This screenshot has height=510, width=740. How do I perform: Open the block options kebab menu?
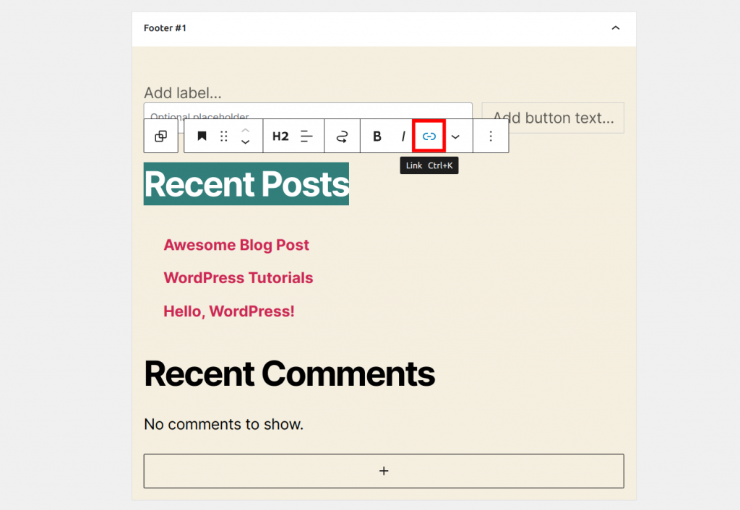pyautogui.click(x=491, y=136)
